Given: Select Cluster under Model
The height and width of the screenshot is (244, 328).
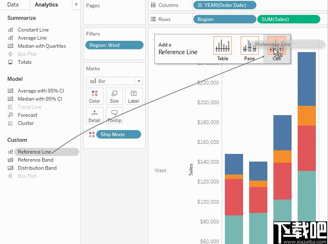Looking at the screenshot, I should 26,123.
